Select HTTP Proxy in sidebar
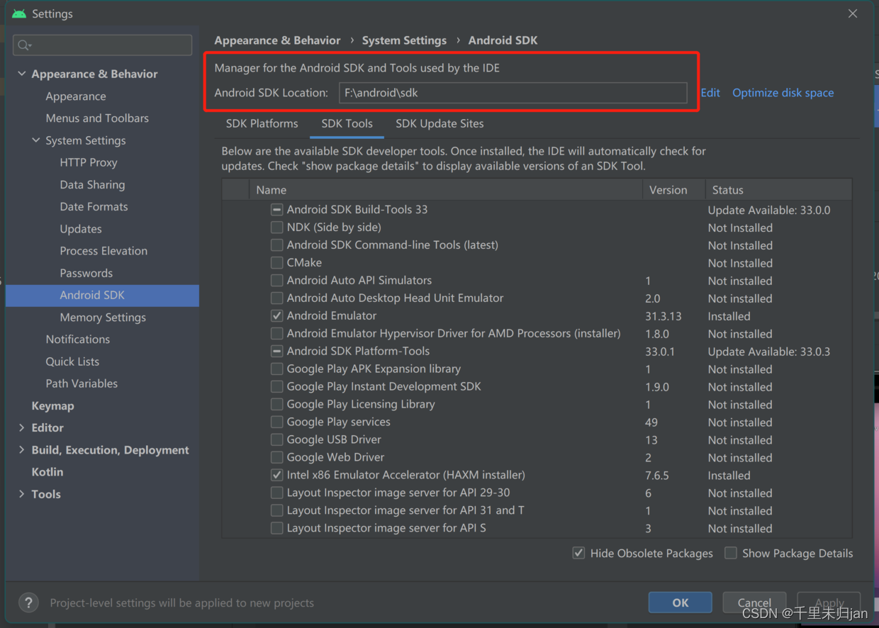879x628 pixels. click(89, 162)
